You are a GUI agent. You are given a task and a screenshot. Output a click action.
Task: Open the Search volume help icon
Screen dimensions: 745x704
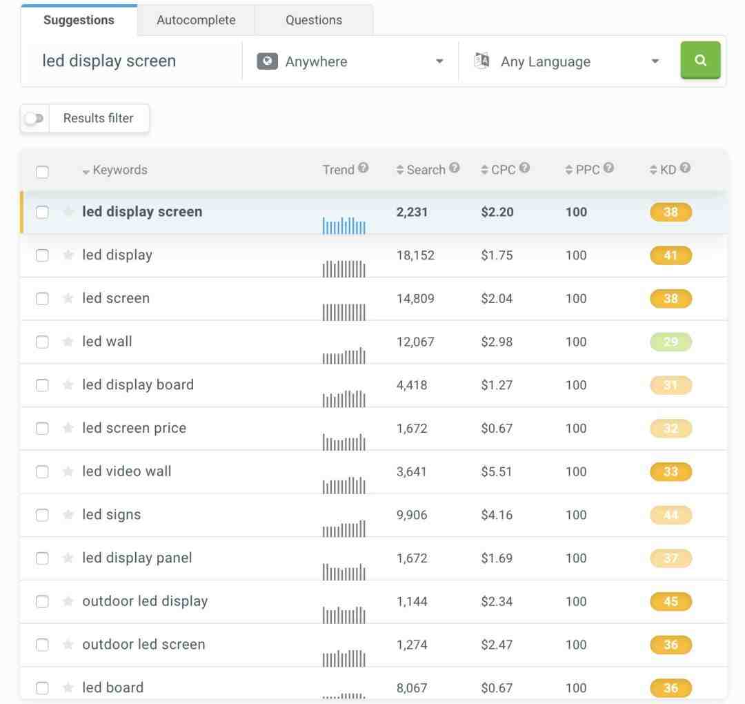tap(454, 168)
